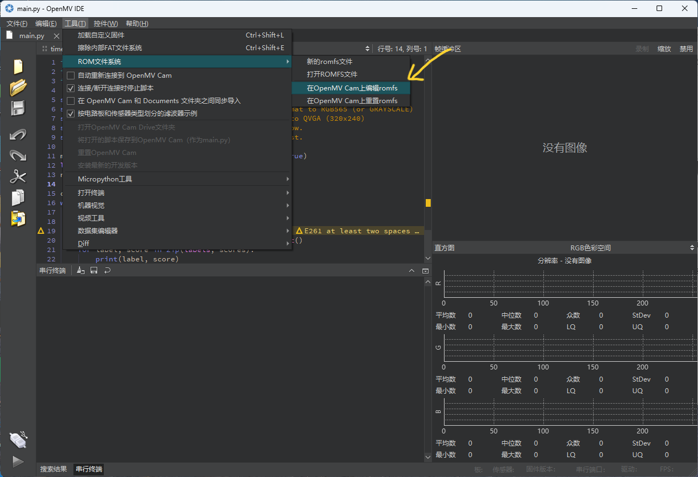Select 在OpenMV Cam上编辑romfs menu entry
This screenshot has width=698, height=477.
352,88
